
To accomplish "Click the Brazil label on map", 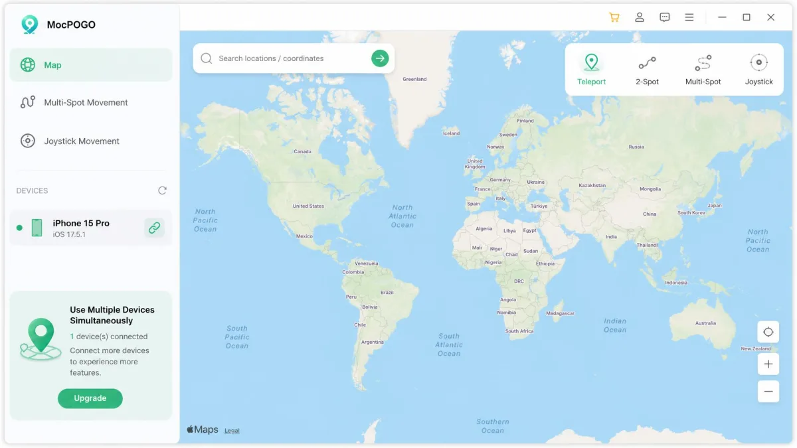I will pos(387,292).
